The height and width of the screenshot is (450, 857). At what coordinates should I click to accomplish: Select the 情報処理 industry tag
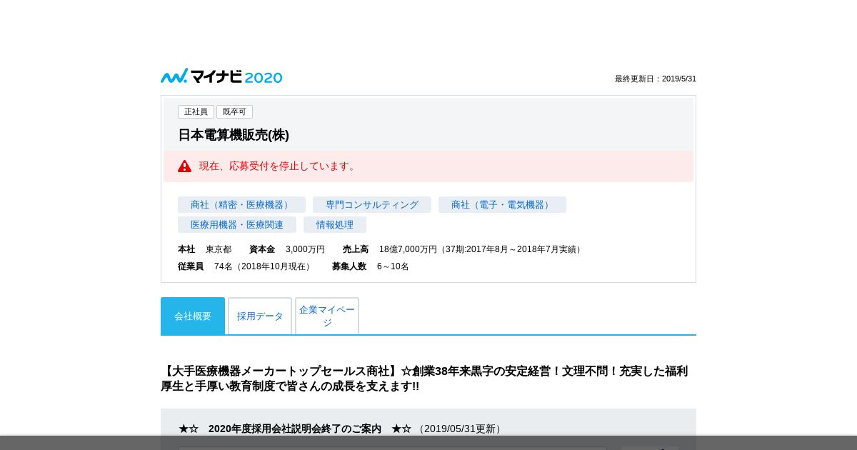coord(335,225)
